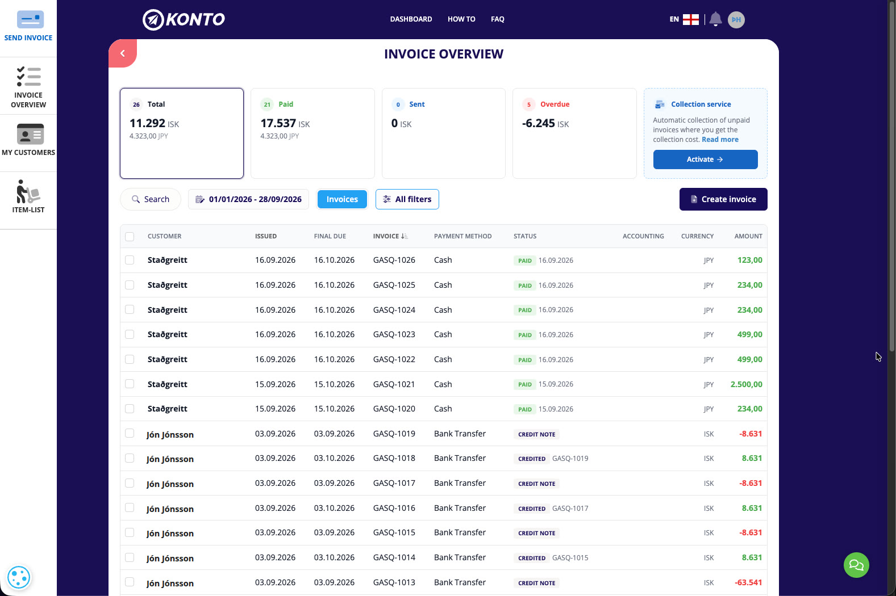Image resolution: width=896 pixels, height=596 pixels.
Task: Select the Sent summary card
Action: (444, 133)
